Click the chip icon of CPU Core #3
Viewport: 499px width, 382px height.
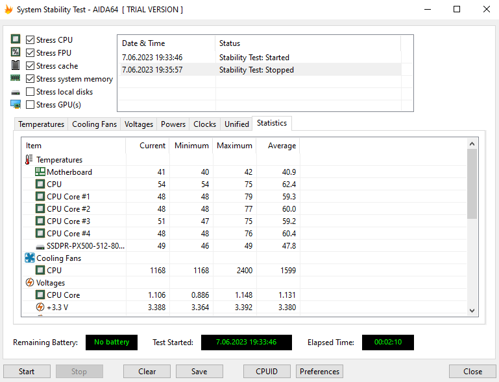[x=40, y=221]
